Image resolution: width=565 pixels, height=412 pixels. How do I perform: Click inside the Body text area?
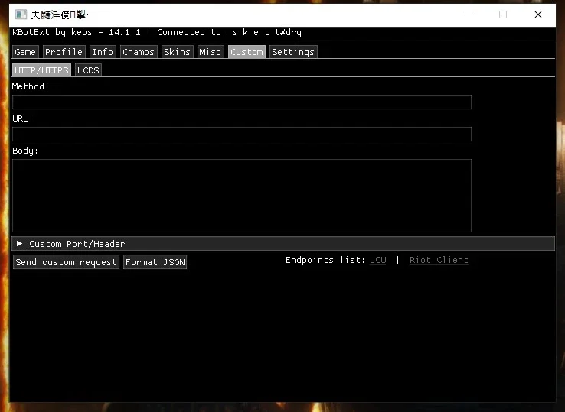click(x=242, y=196)
